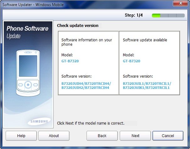The image size is (190, 149).
Task: Select the available update model GT-B7320
Action: [131, 61]
